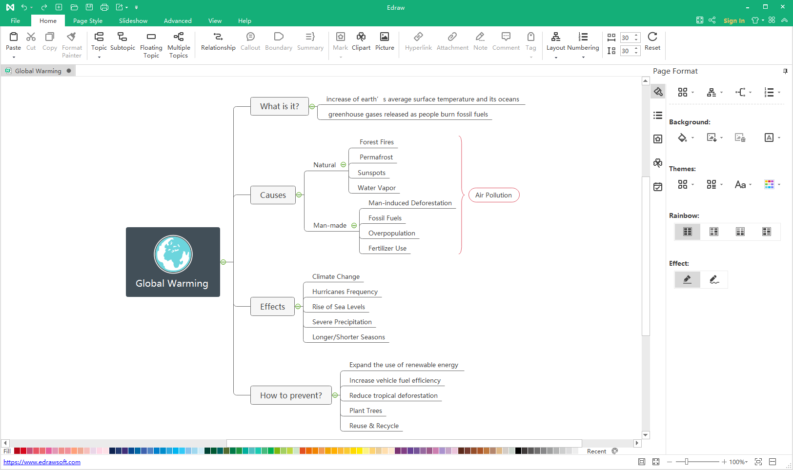Collapse the Effects branch toggle
The height and width of the screenshot is (470, 793).
[298, 307]
